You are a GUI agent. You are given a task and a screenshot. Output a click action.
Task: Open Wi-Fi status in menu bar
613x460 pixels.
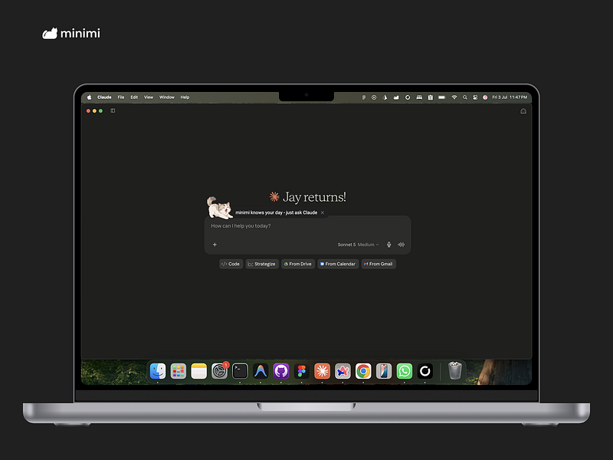coord(454,97)
